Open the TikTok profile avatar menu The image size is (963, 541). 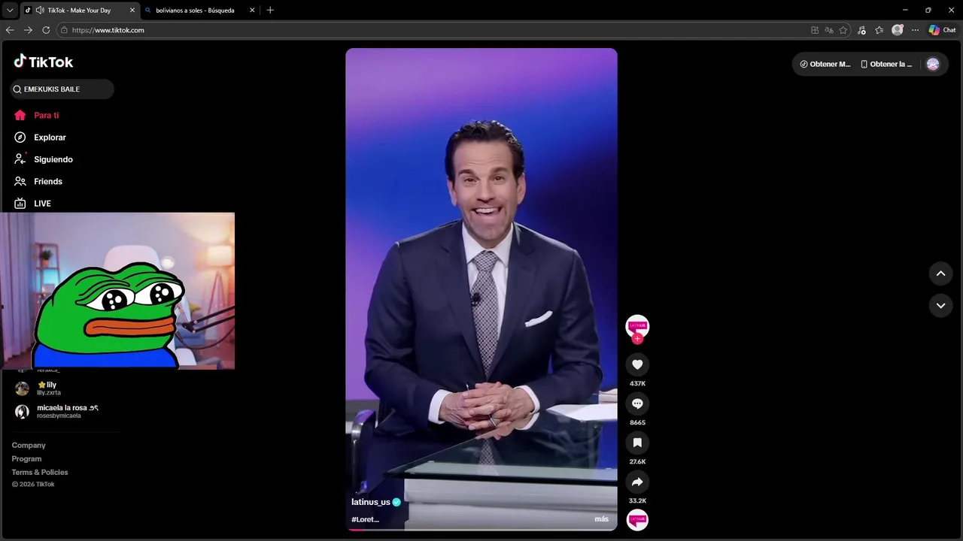[933, 64]
